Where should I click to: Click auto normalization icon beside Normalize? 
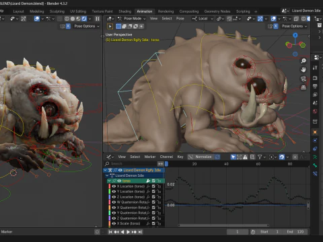pyautogui.click(x=217, y=157)
